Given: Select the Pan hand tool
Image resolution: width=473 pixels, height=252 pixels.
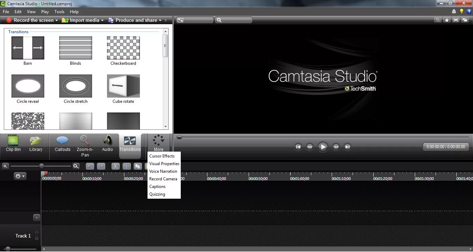Looking at the screenshot, I should (x=447, y=20).
